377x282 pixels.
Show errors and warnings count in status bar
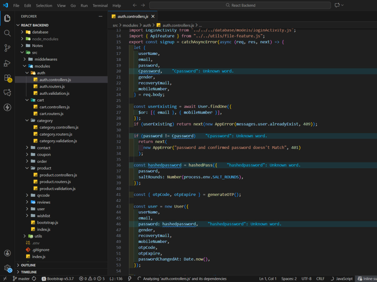click(x=92, y=279)
